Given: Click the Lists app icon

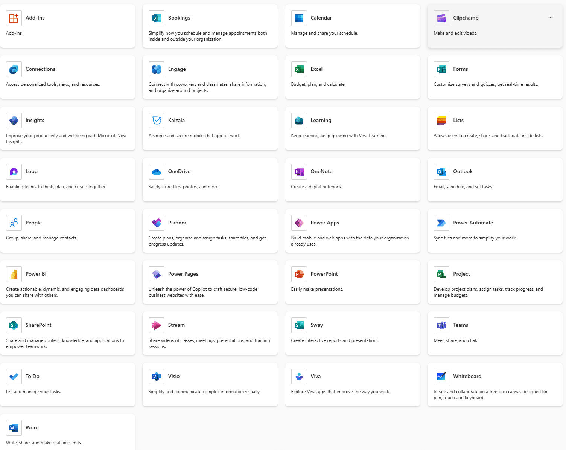Looking at the screenshot, I should click(x=441, y=121).
